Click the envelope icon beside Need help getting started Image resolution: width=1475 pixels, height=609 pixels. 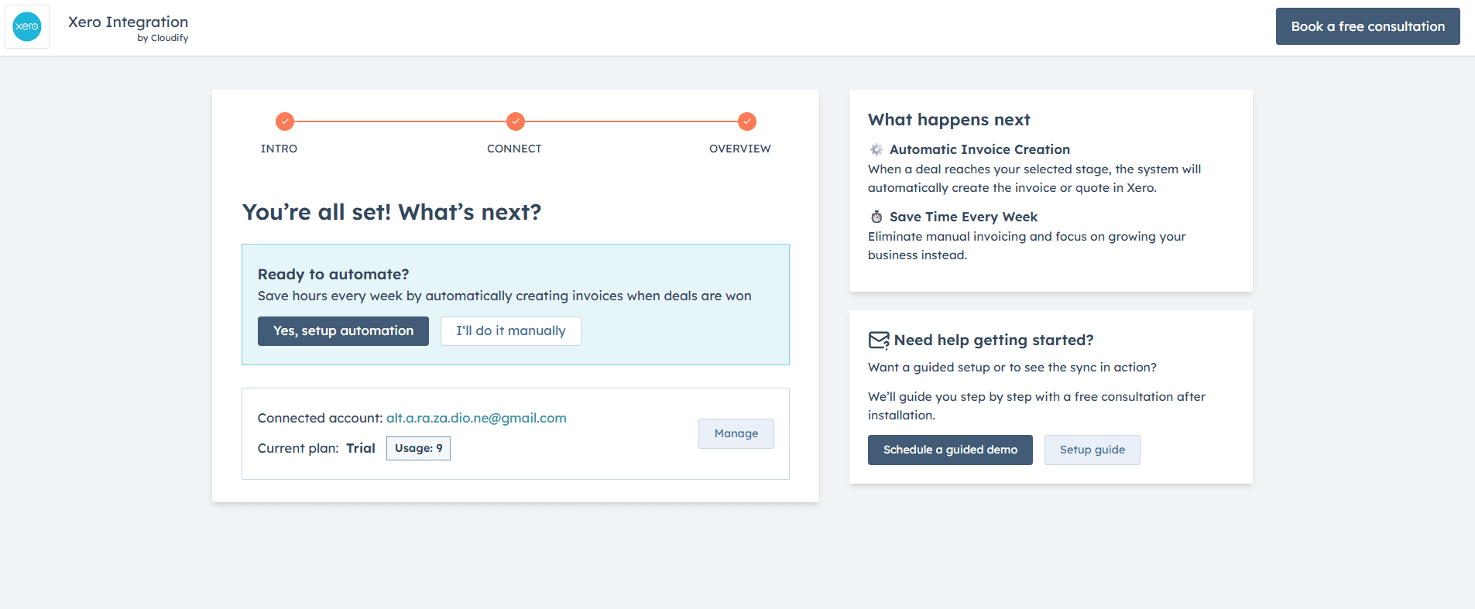tap(879, 340)
